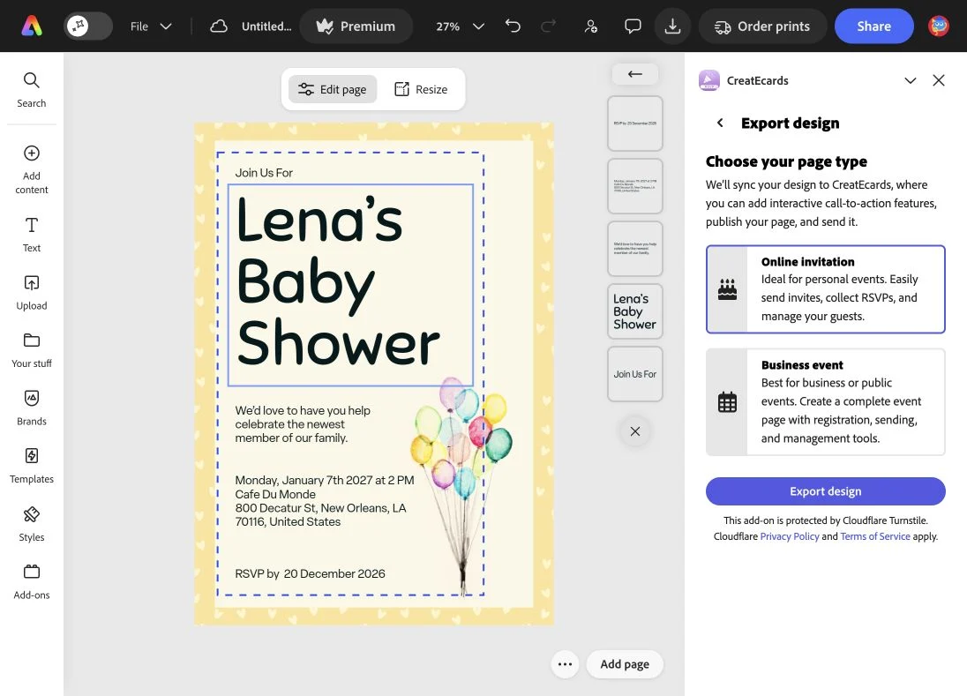Select the Join Us For text on canvas
Viewport: 967px width, 696px height.
pos(263,173)
